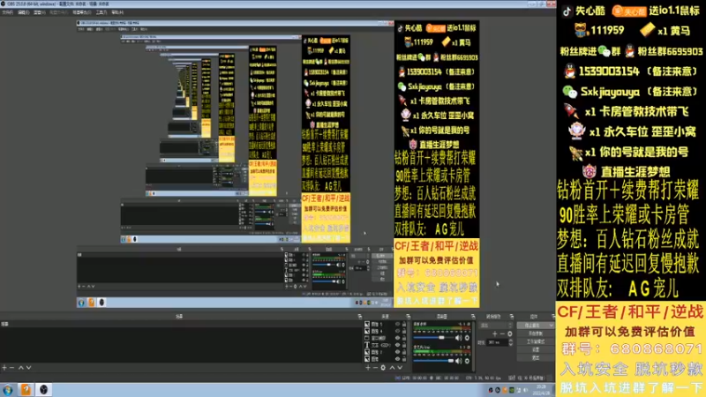Open scene transition properties gear

[510, 334]
